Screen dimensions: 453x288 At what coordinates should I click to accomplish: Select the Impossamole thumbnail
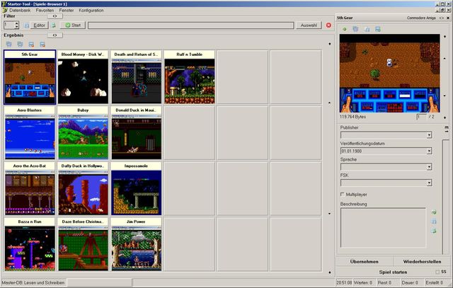tap(136, 189)
